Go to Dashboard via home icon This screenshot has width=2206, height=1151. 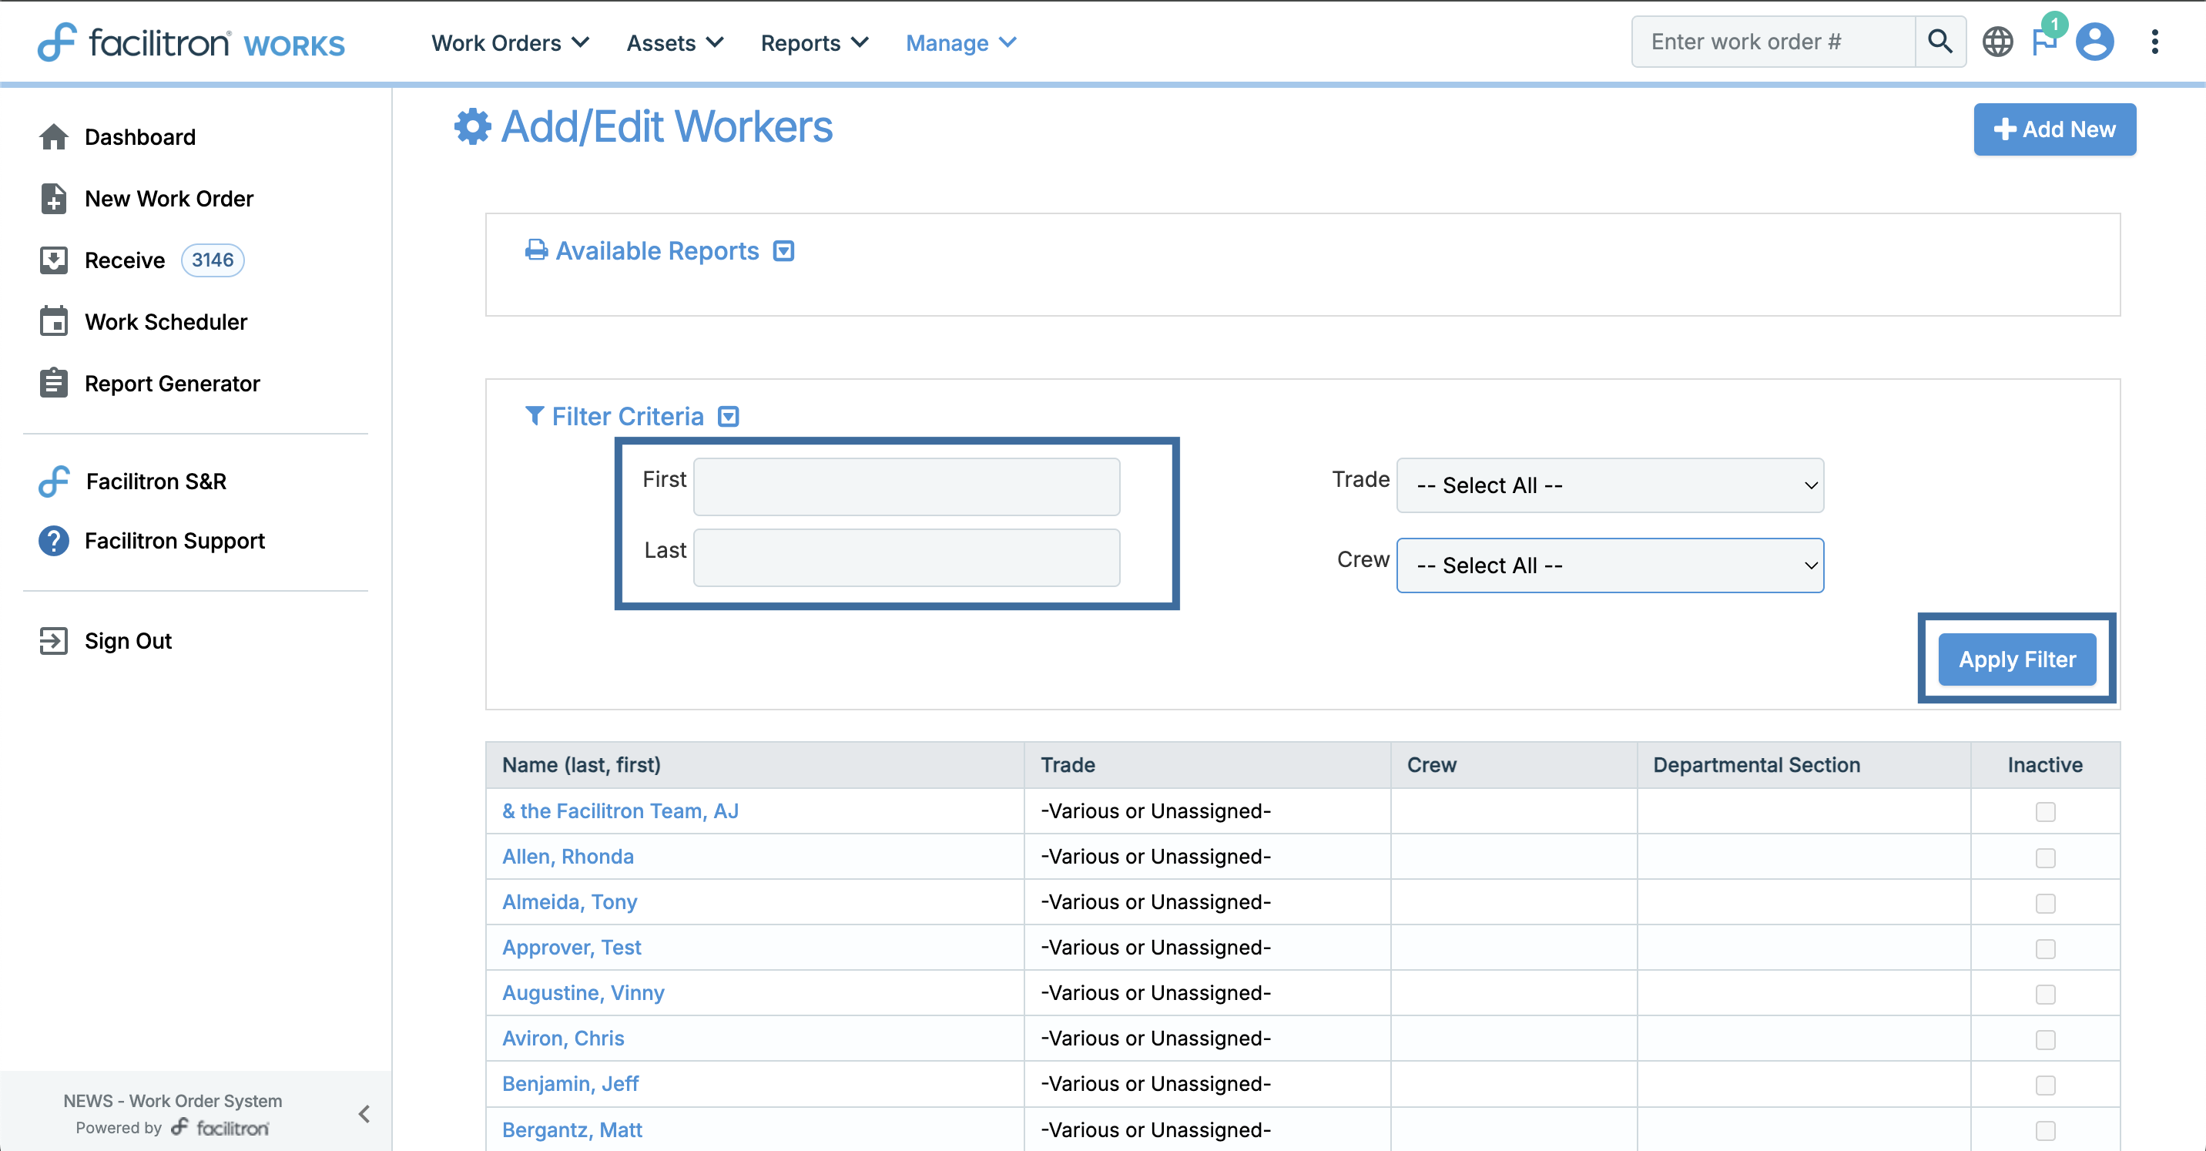[53, 137]
